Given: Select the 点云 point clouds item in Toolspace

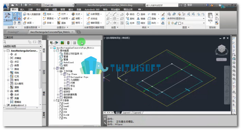Looking at the screenshot, I should click(x=16, y=62).
